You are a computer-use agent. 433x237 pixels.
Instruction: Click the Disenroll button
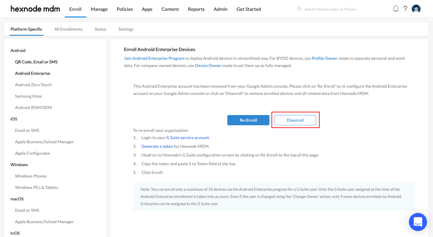click(x=295, y=120)
